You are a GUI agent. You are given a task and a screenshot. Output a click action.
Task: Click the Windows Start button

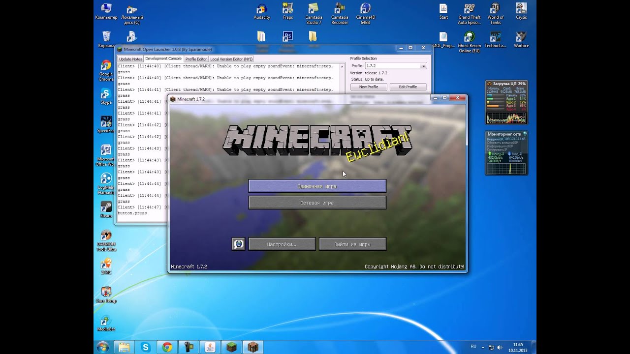[x=103, y=347]
